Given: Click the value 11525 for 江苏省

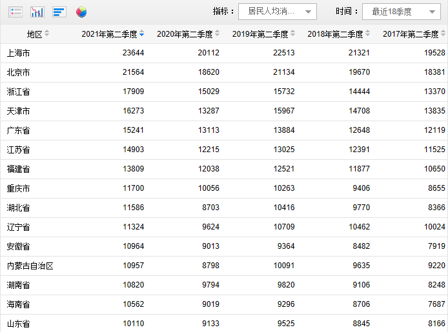Looking at the screenshot, I should [434, 150].
